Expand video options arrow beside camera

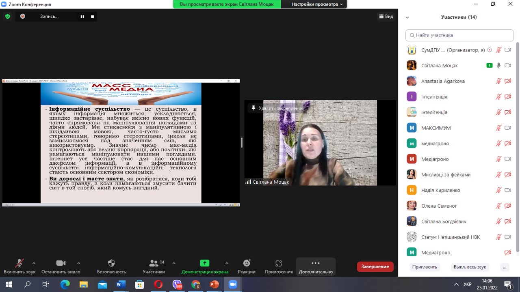(79, 263)
